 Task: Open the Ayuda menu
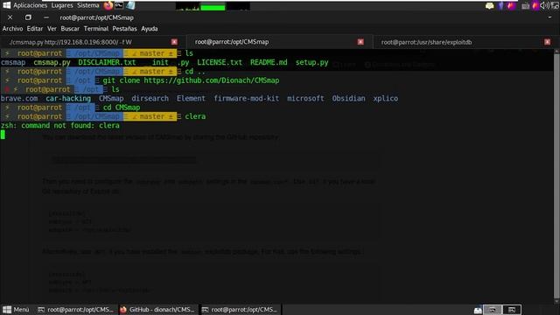pyautogui.click(x=150, y=29)
